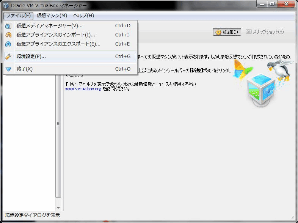Open the 仮想マシン(M) menu

tap(52, 16)
